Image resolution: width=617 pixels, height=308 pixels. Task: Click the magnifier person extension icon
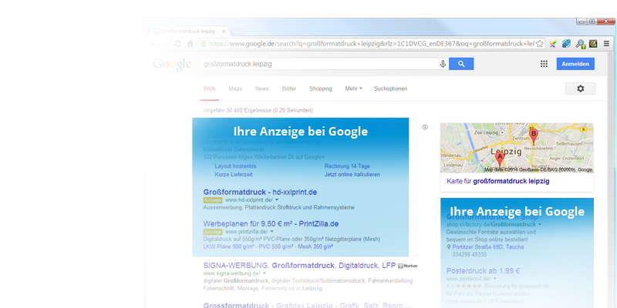tap(580, 44)
